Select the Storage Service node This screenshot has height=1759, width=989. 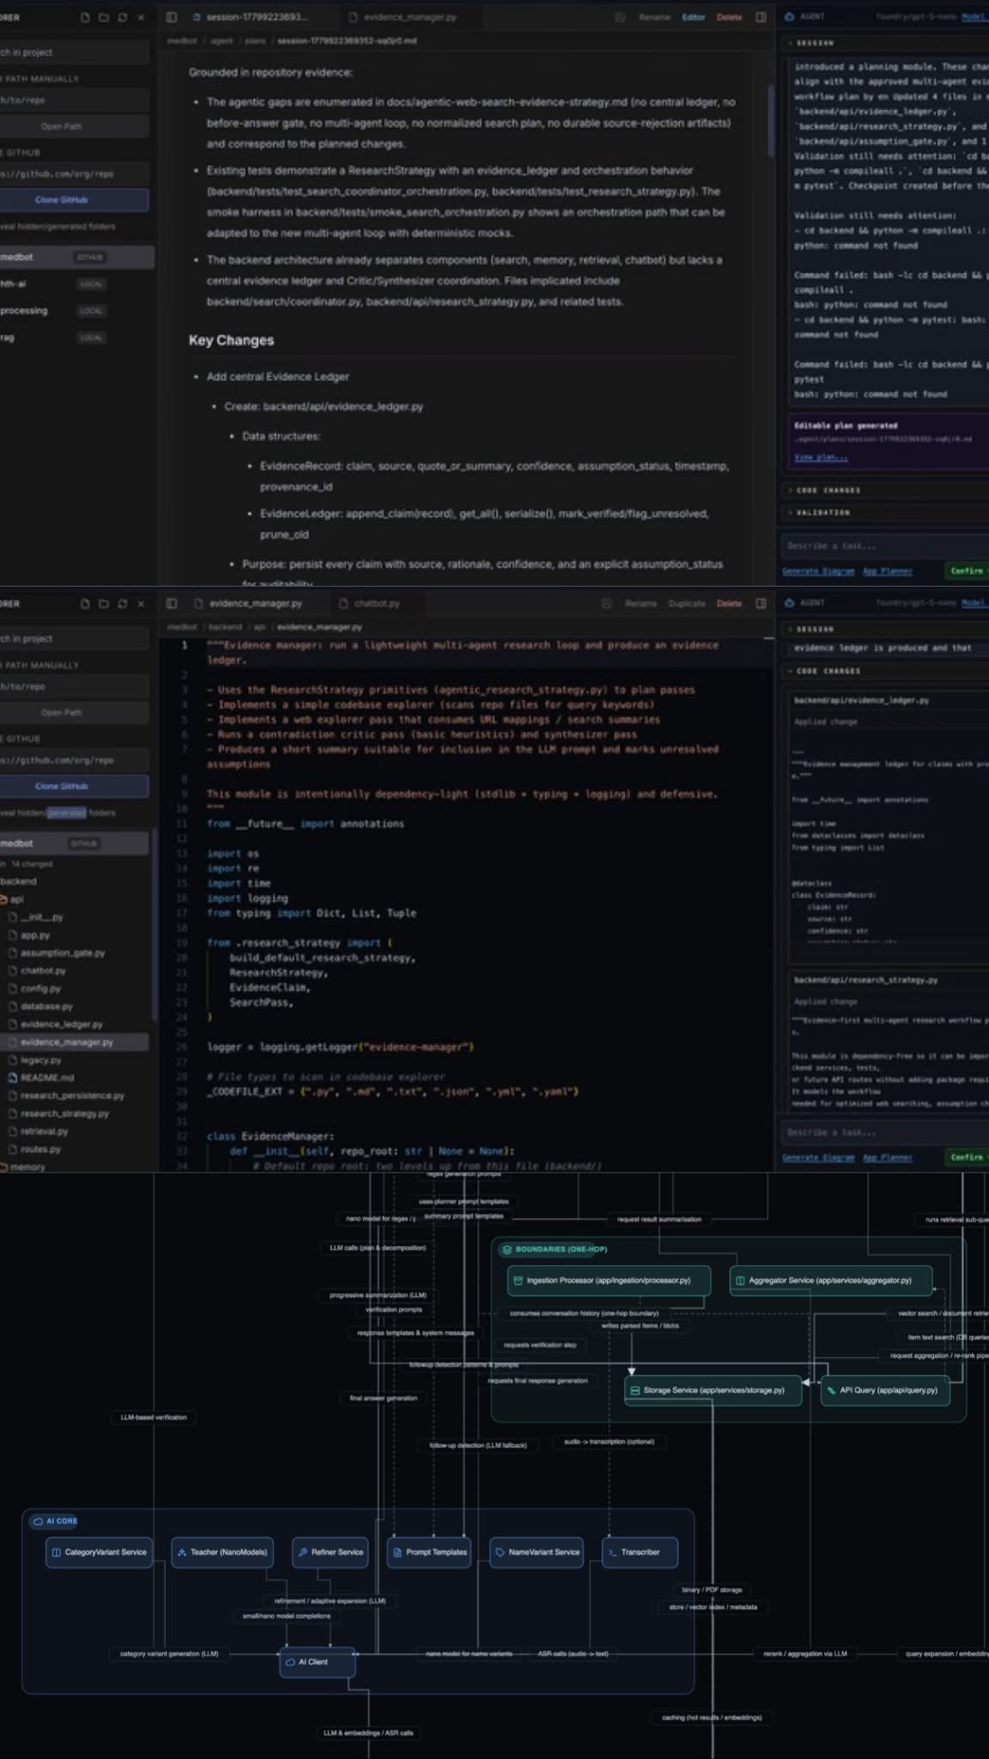click(713, 1390)
